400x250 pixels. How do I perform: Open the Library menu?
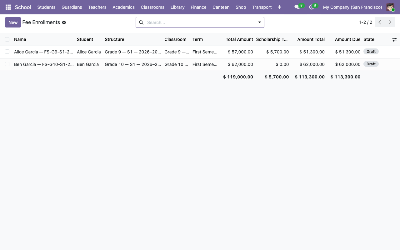177,7
